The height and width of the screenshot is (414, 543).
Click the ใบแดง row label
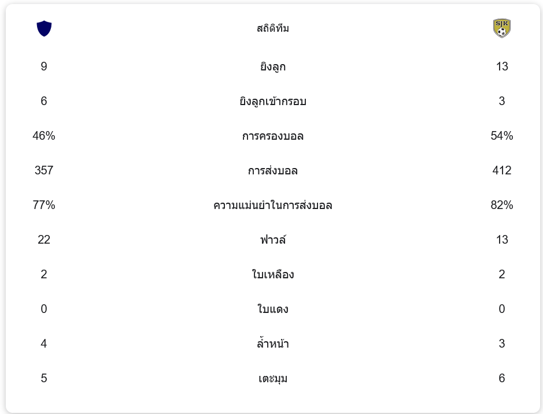click(273, 309)
